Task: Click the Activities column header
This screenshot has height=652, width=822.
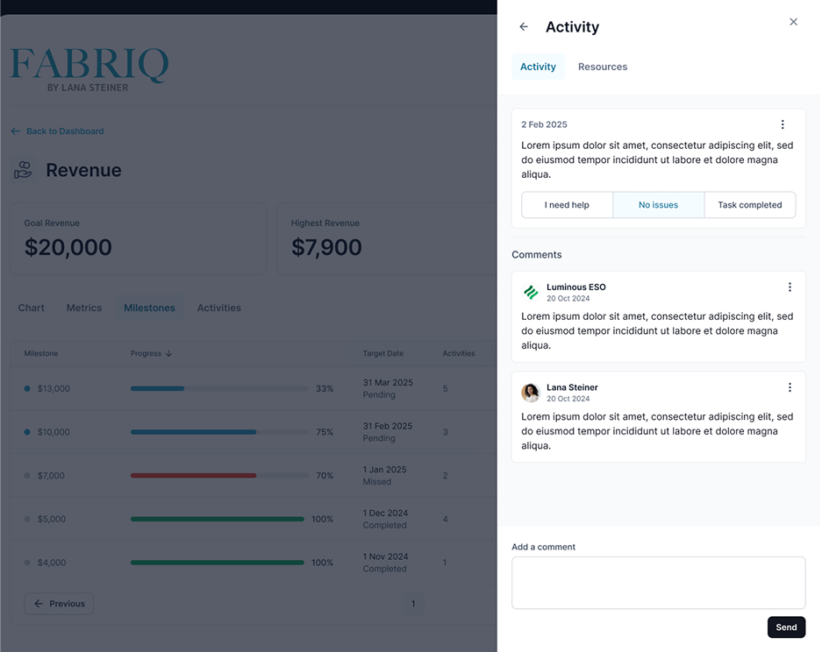Action: pos(458,353)
